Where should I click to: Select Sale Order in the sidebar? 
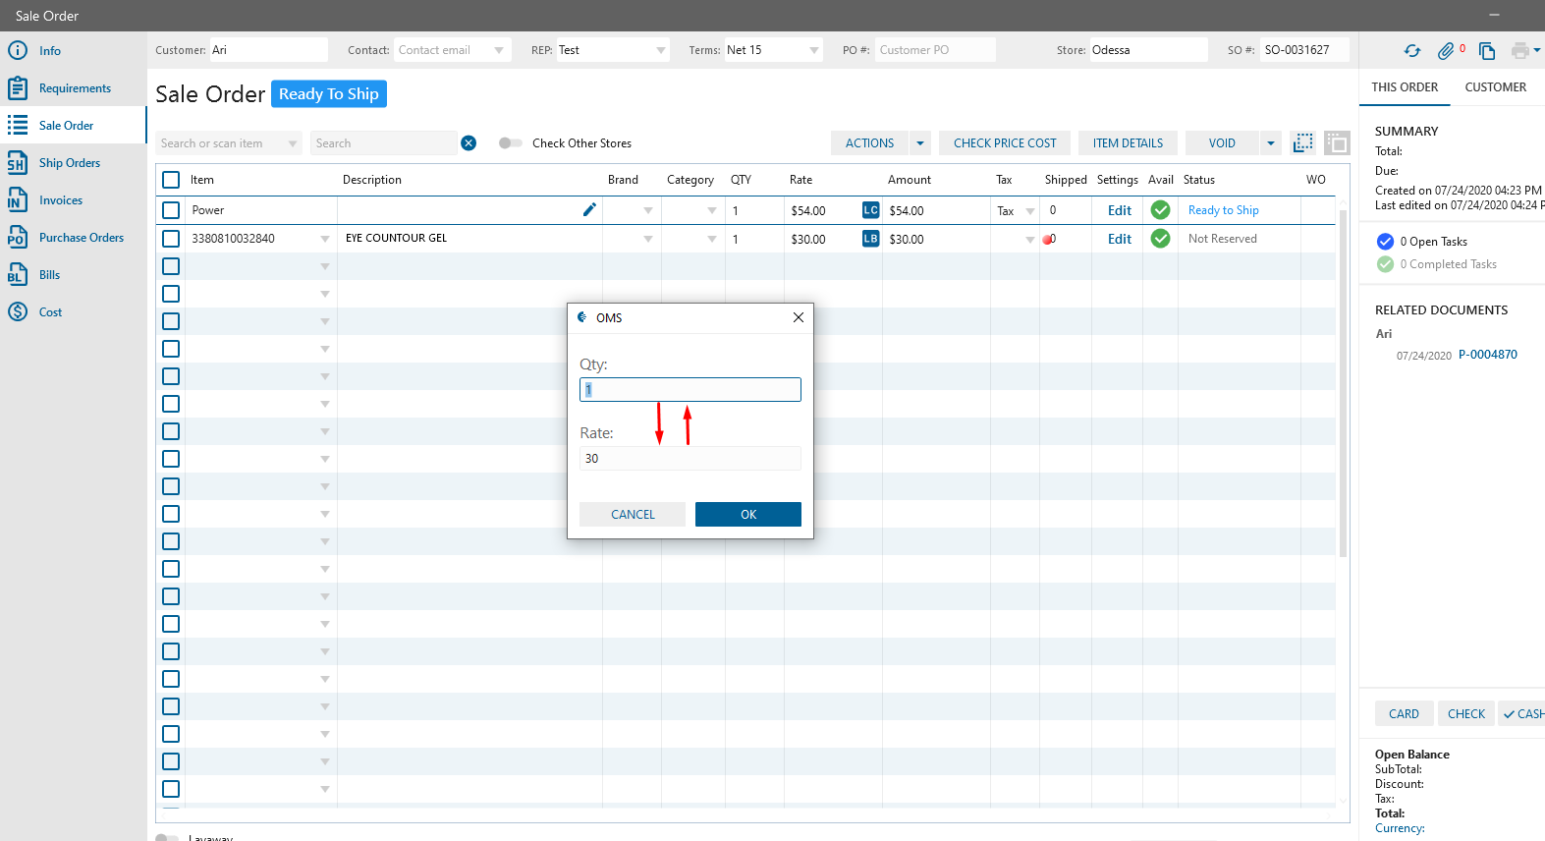click(67, 126)
